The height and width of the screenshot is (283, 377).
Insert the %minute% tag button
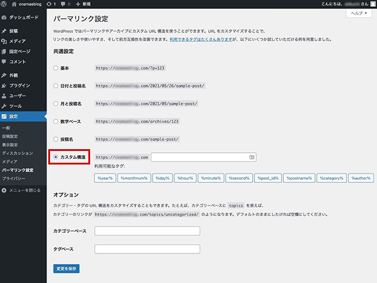[211, 178]
